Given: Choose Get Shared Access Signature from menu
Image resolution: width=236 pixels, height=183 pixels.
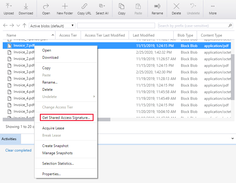Looking at the screenshot, I should coord(66,118).
